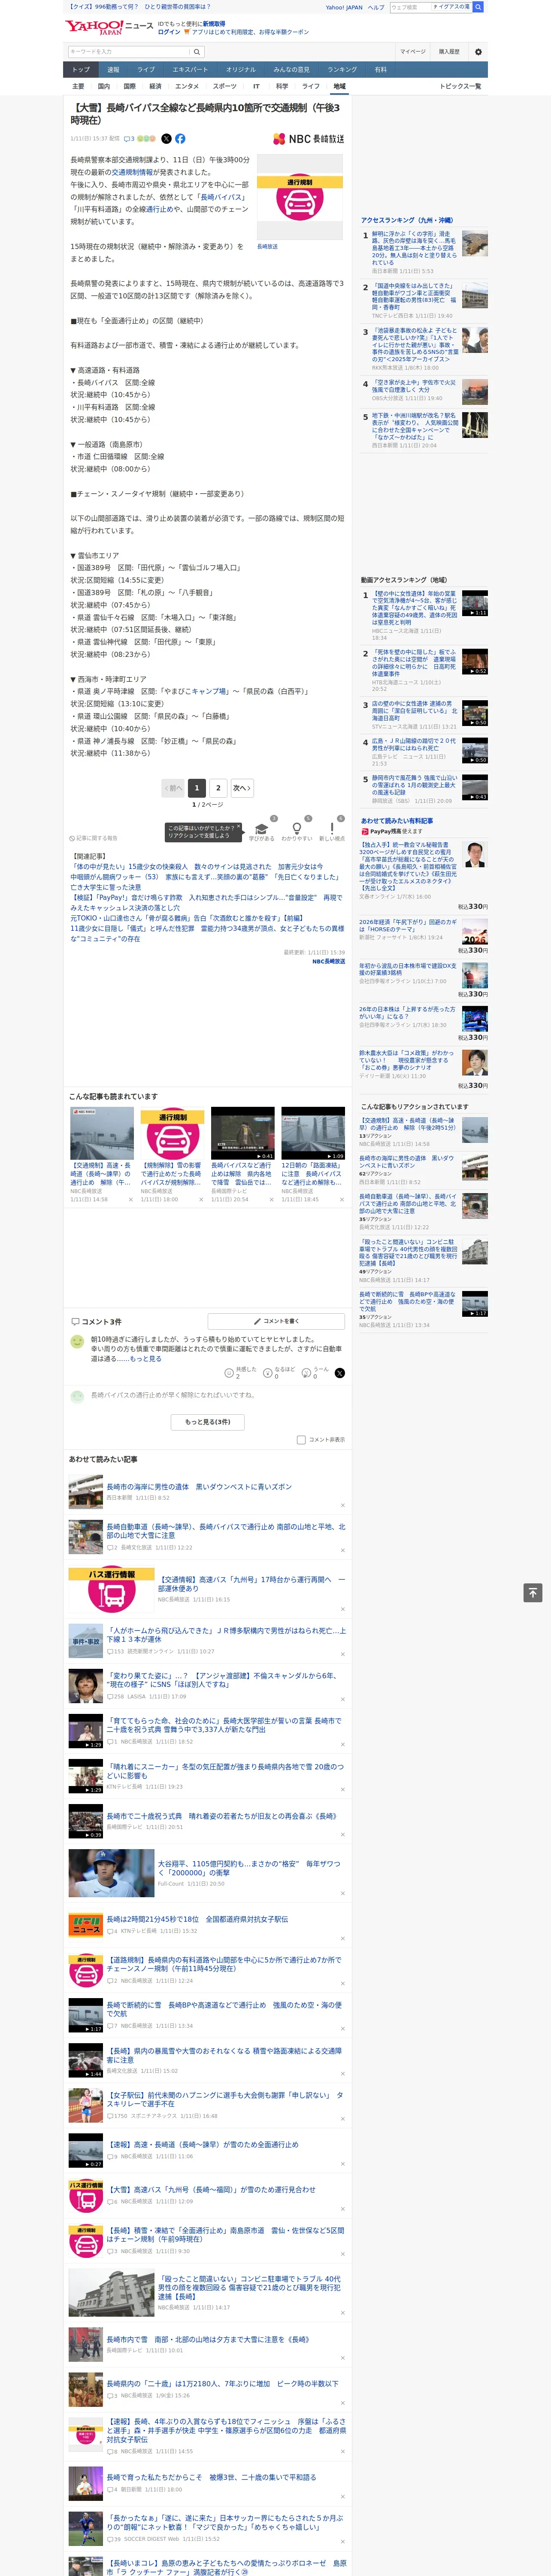Open the ライブ tab in dark nav bar
This screenshot has width=551, height=2576.
tap(146, 70)
